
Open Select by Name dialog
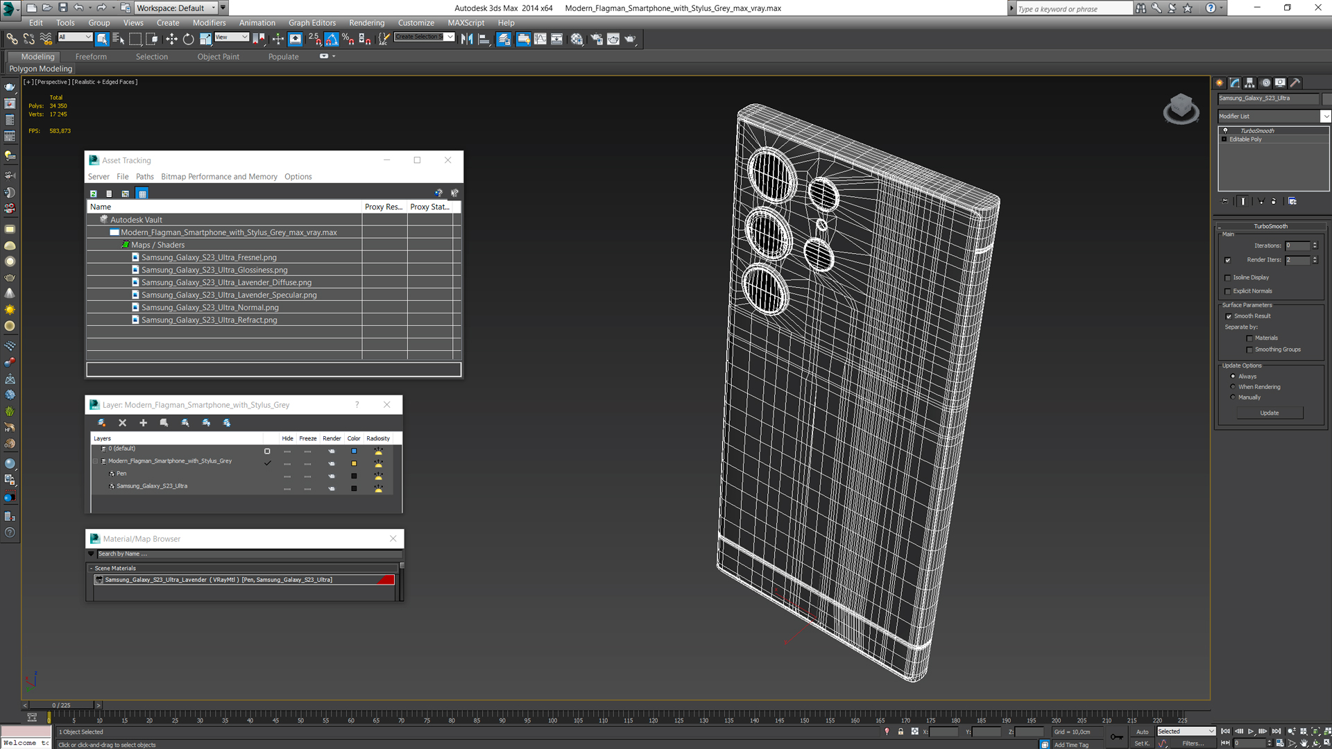pos(119,39)
